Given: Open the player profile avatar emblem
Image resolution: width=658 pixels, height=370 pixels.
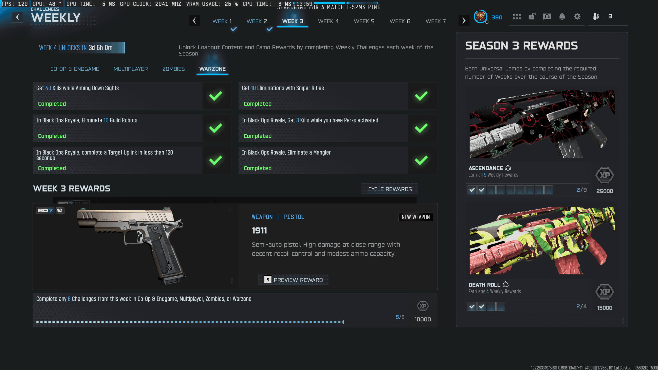Looking at the screenshot, I should pos(480,17).
